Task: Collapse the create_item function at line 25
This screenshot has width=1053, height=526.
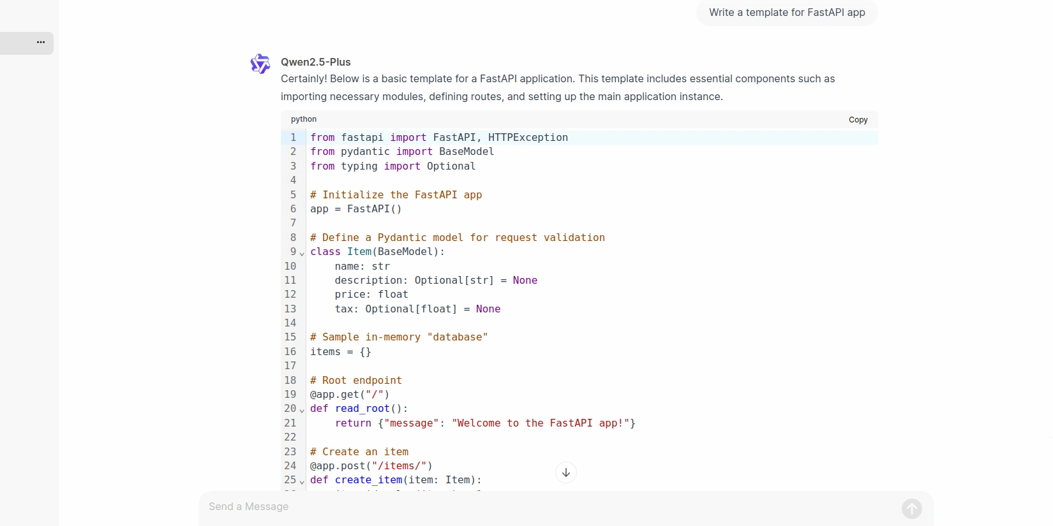Action: click(x=302, y=482)
